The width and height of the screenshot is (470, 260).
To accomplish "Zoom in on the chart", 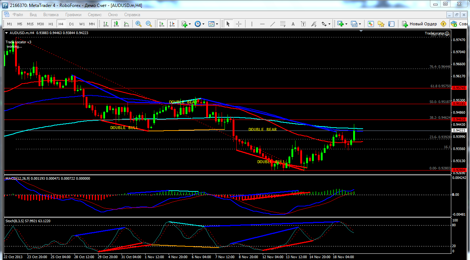I will pyautogui.click(x=139, y=24).
